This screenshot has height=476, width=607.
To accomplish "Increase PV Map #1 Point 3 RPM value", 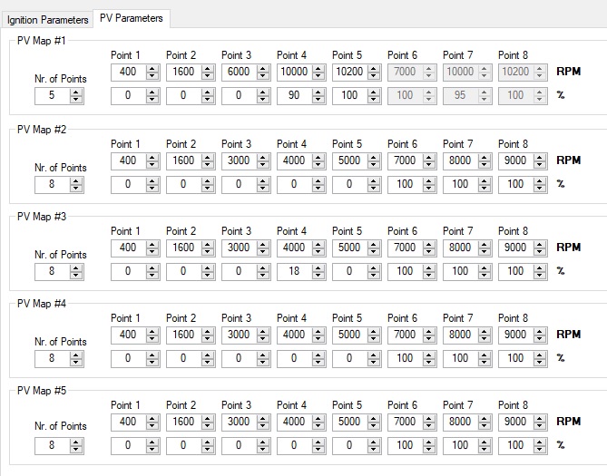I will click(263, 69).
